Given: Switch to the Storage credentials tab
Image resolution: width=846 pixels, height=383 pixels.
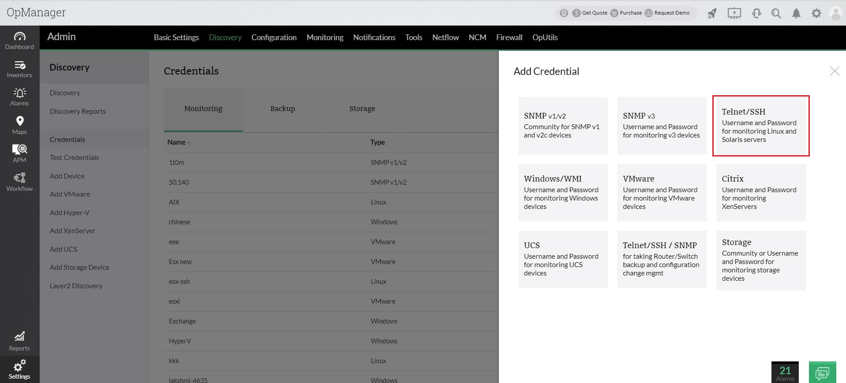Looking at the screenshot, I should [x=362, y=109].
